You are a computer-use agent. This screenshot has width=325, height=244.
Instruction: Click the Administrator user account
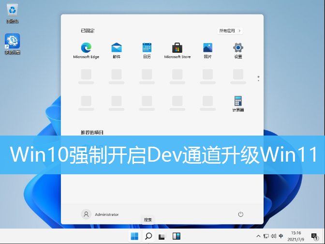(x=101, y=214)
